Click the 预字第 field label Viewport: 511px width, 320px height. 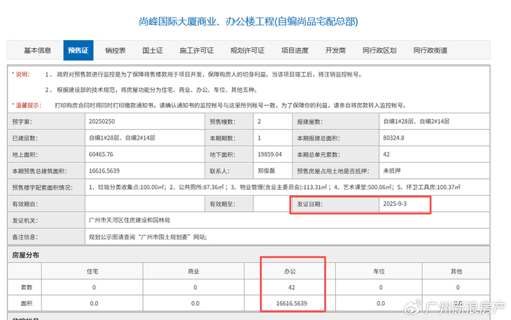[22, 122]
